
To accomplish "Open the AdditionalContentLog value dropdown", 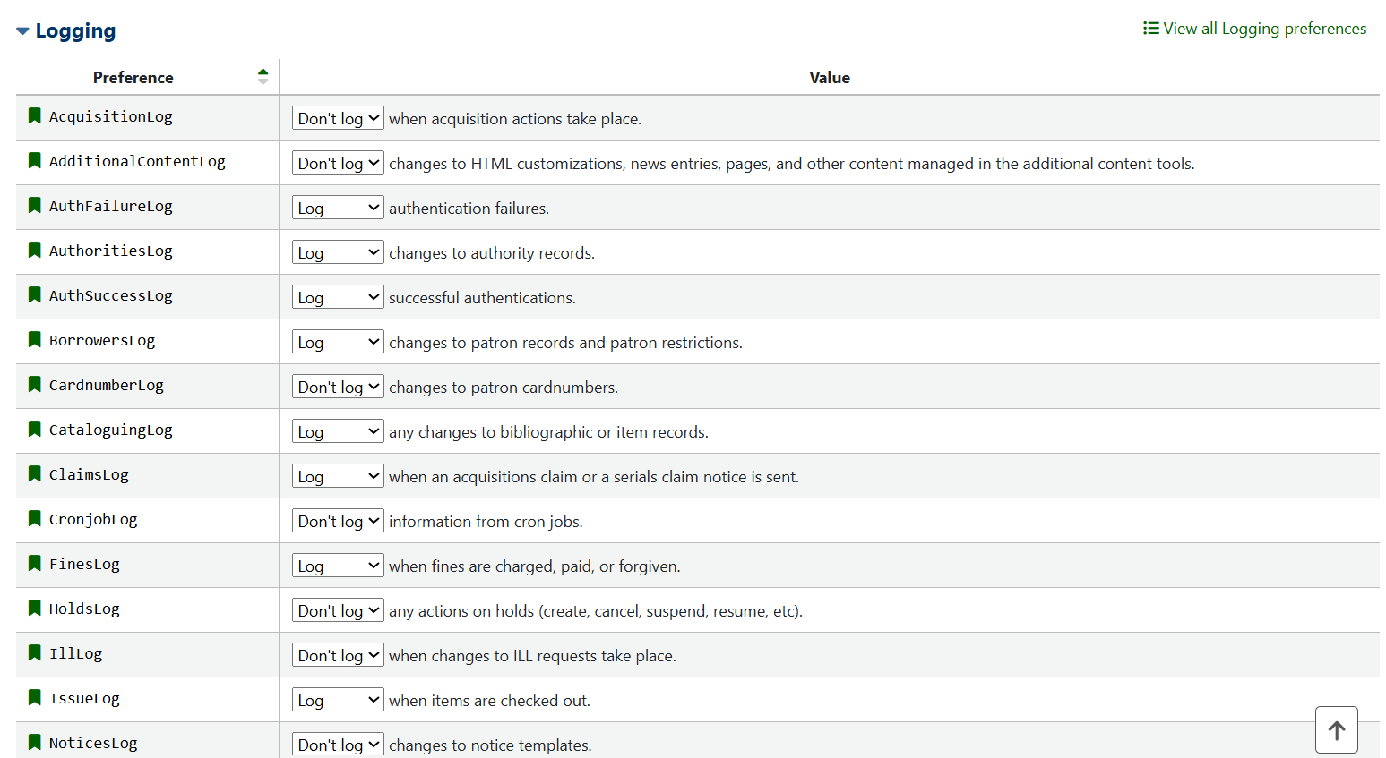I will click(x=338, y=163).
